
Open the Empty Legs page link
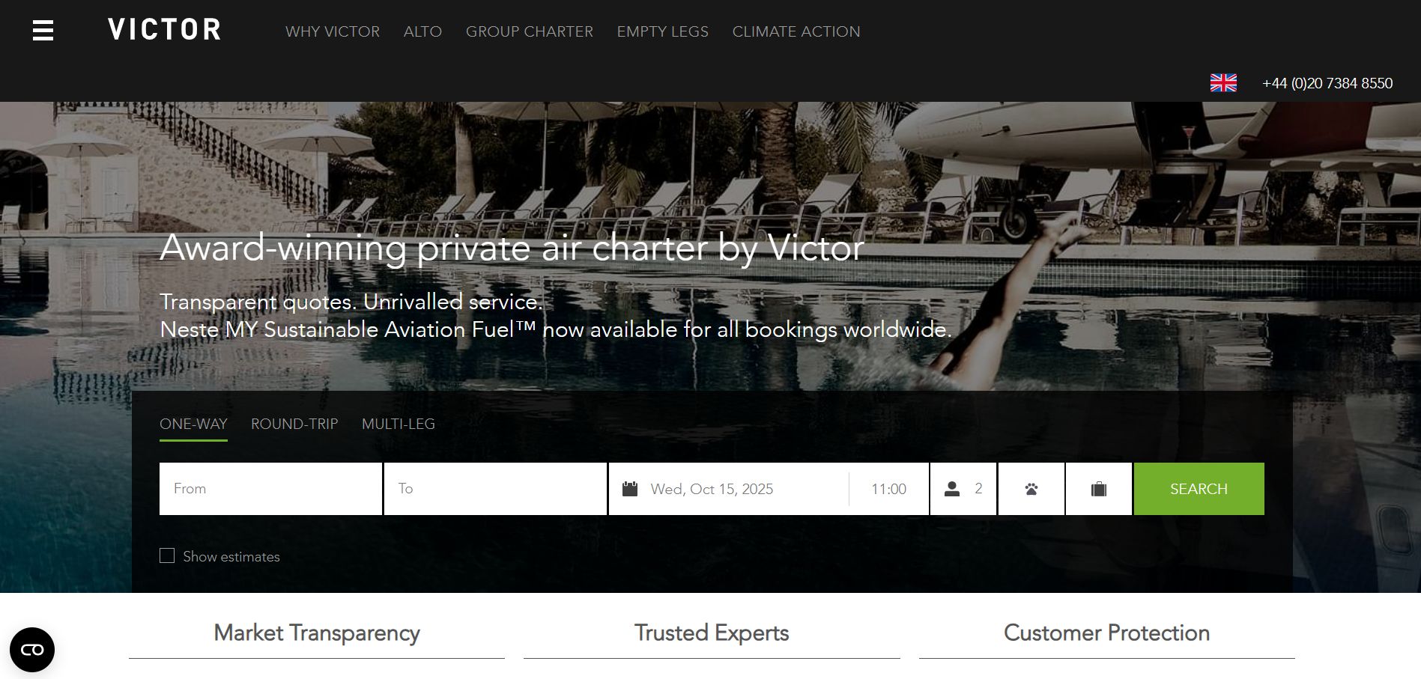point(663,31)
